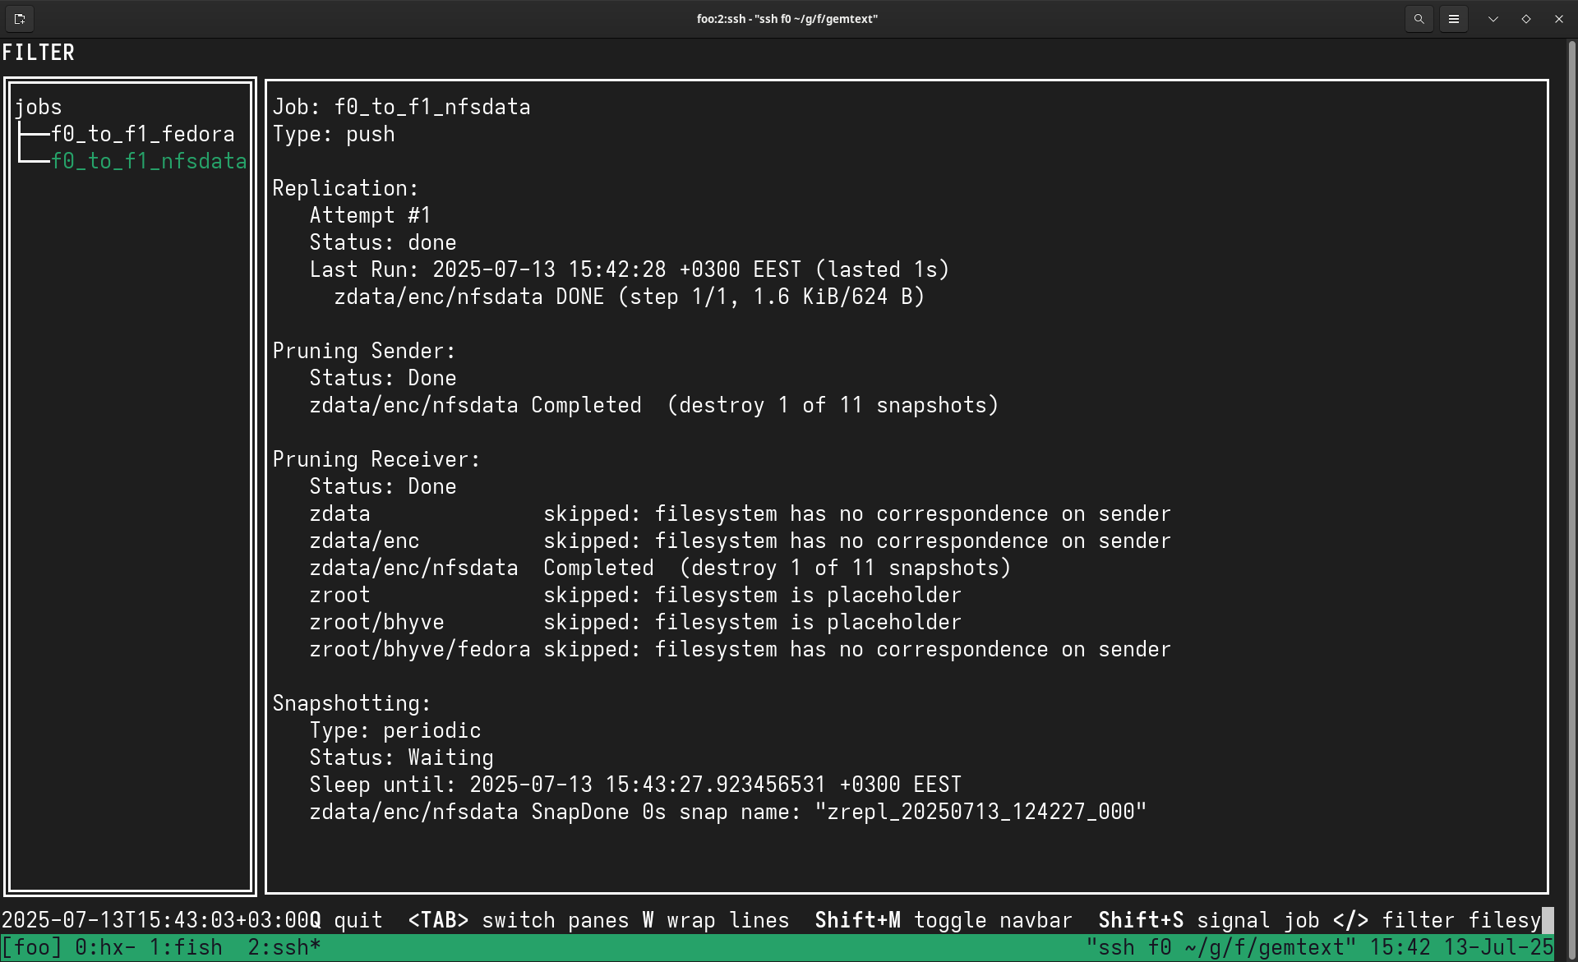Click the Shift+S signal job hint

coord(1208,920)
